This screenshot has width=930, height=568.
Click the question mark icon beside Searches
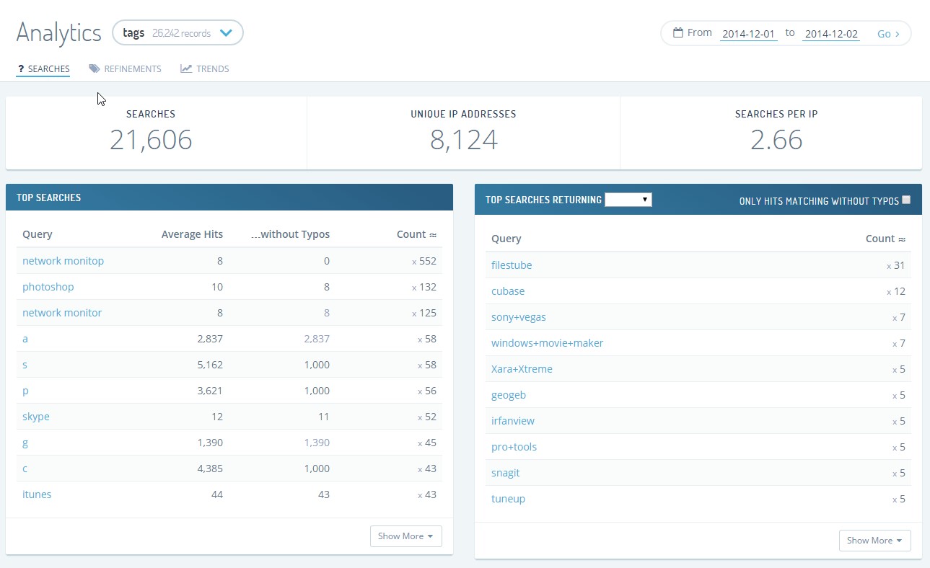21,69
